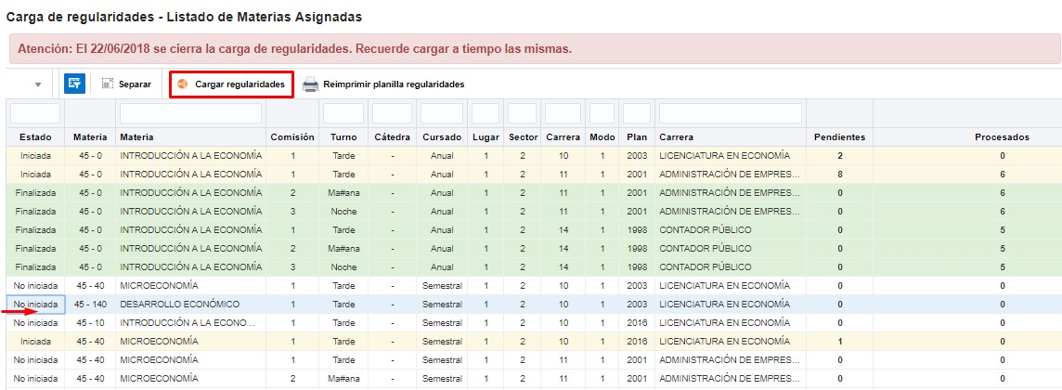The height and width of the screenshot is (390, 1062).
Task: Click the Turno column filter box
Action: click(343, 113)
